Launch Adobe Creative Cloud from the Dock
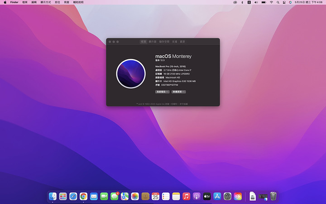The width and height of the screenshot is (326, 204). [x=238, y=196]
